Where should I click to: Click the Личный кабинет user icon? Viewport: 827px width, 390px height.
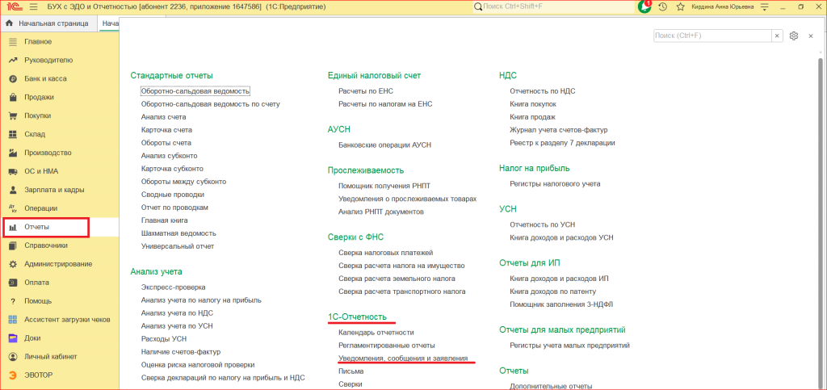coord(13,357)
